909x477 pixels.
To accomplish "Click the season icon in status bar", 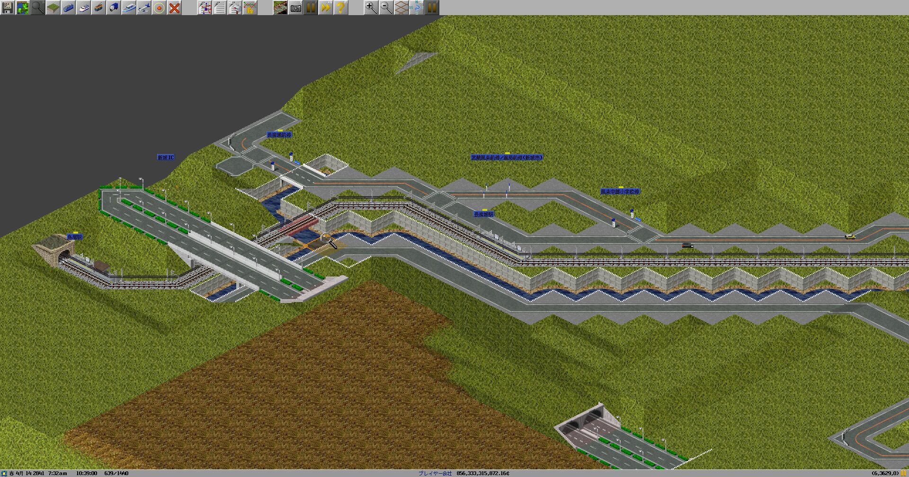I will point(4,473).
